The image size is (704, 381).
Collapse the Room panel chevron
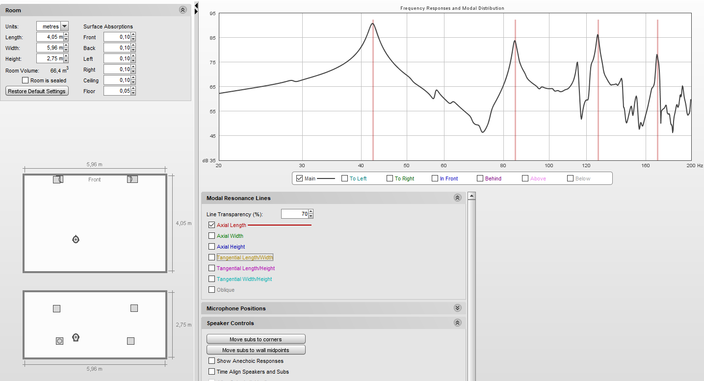point(183,10)
